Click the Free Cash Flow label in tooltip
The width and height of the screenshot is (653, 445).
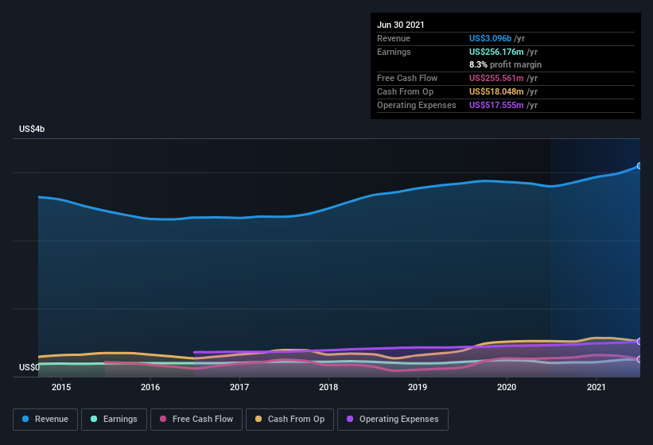tap(407, 78)
